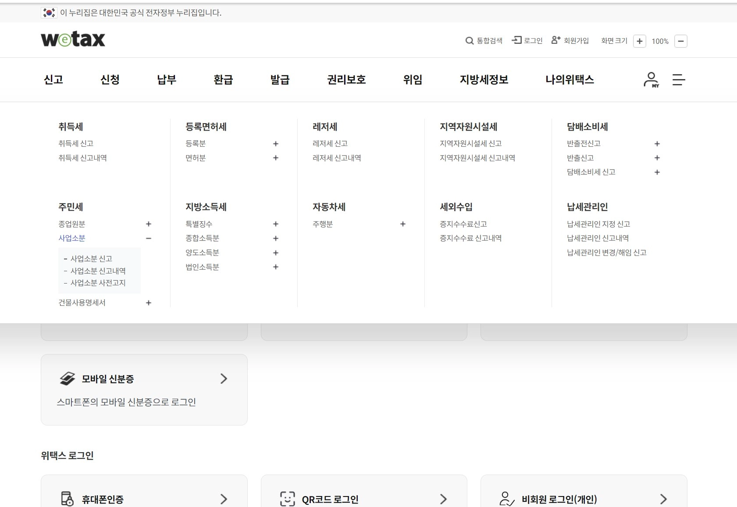The height and width of the screenshot is (507, 737).
Task: Open 지역자원시설세 신고 link
Action: [x=471, y=143]
